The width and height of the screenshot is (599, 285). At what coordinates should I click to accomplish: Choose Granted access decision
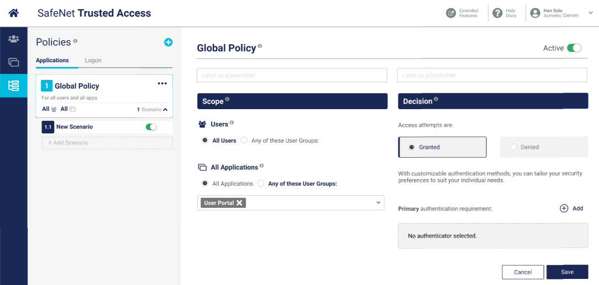(x=443, y=147)
